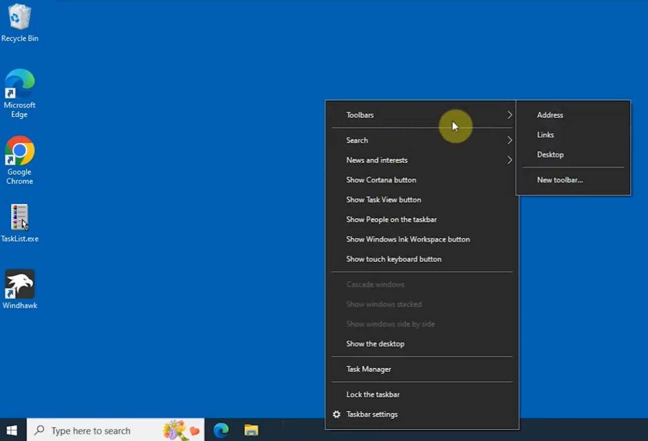
Task: Toggle Show Cortana button option
Action: click(x=381, y=180)
